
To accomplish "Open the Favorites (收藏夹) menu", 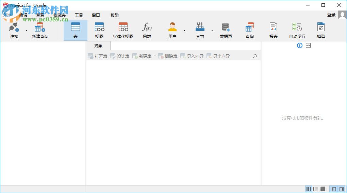I will pyautogui.click(x=60, y=15).
